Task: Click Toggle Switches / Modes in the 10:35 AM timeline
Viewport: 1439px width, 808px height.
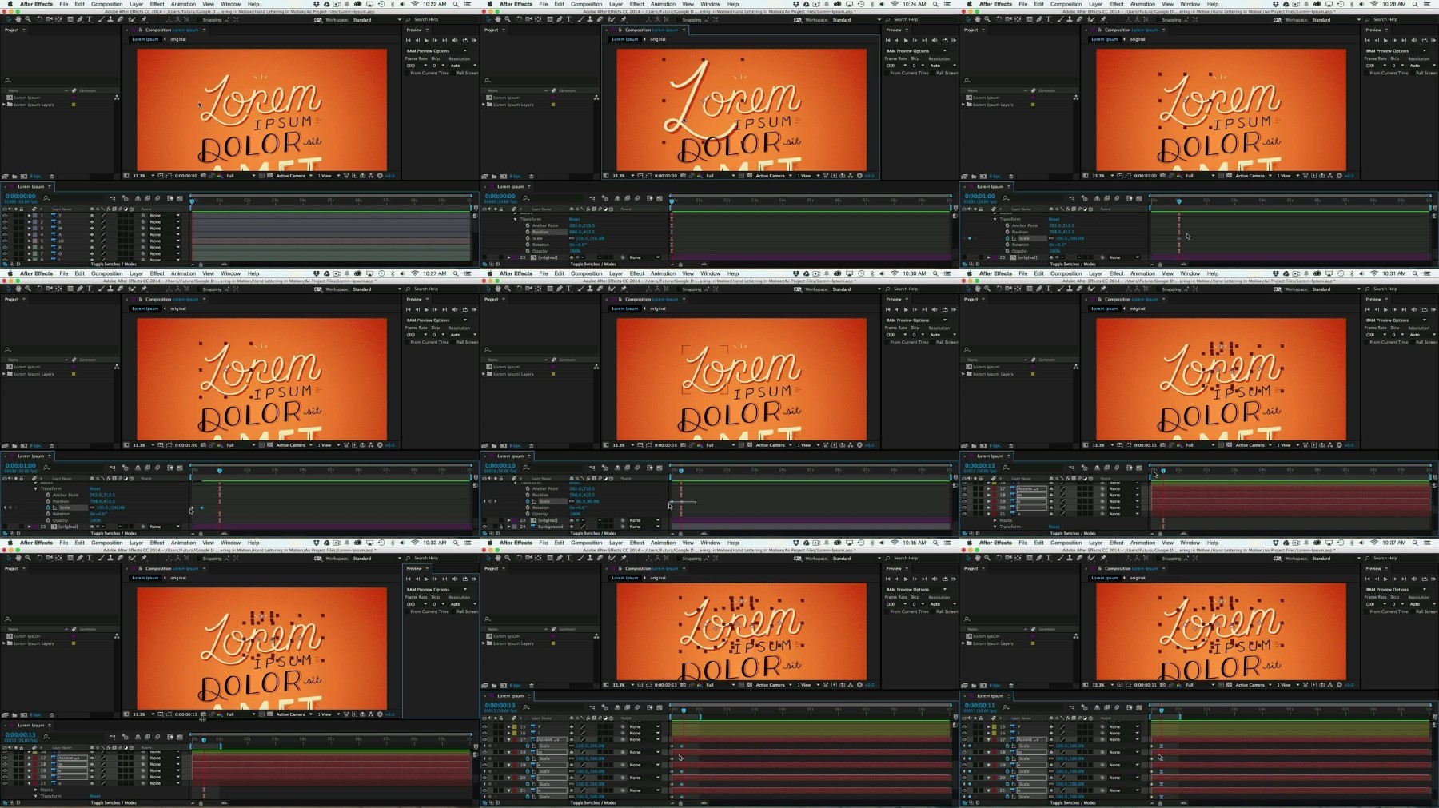Action: tap(593, 802)
